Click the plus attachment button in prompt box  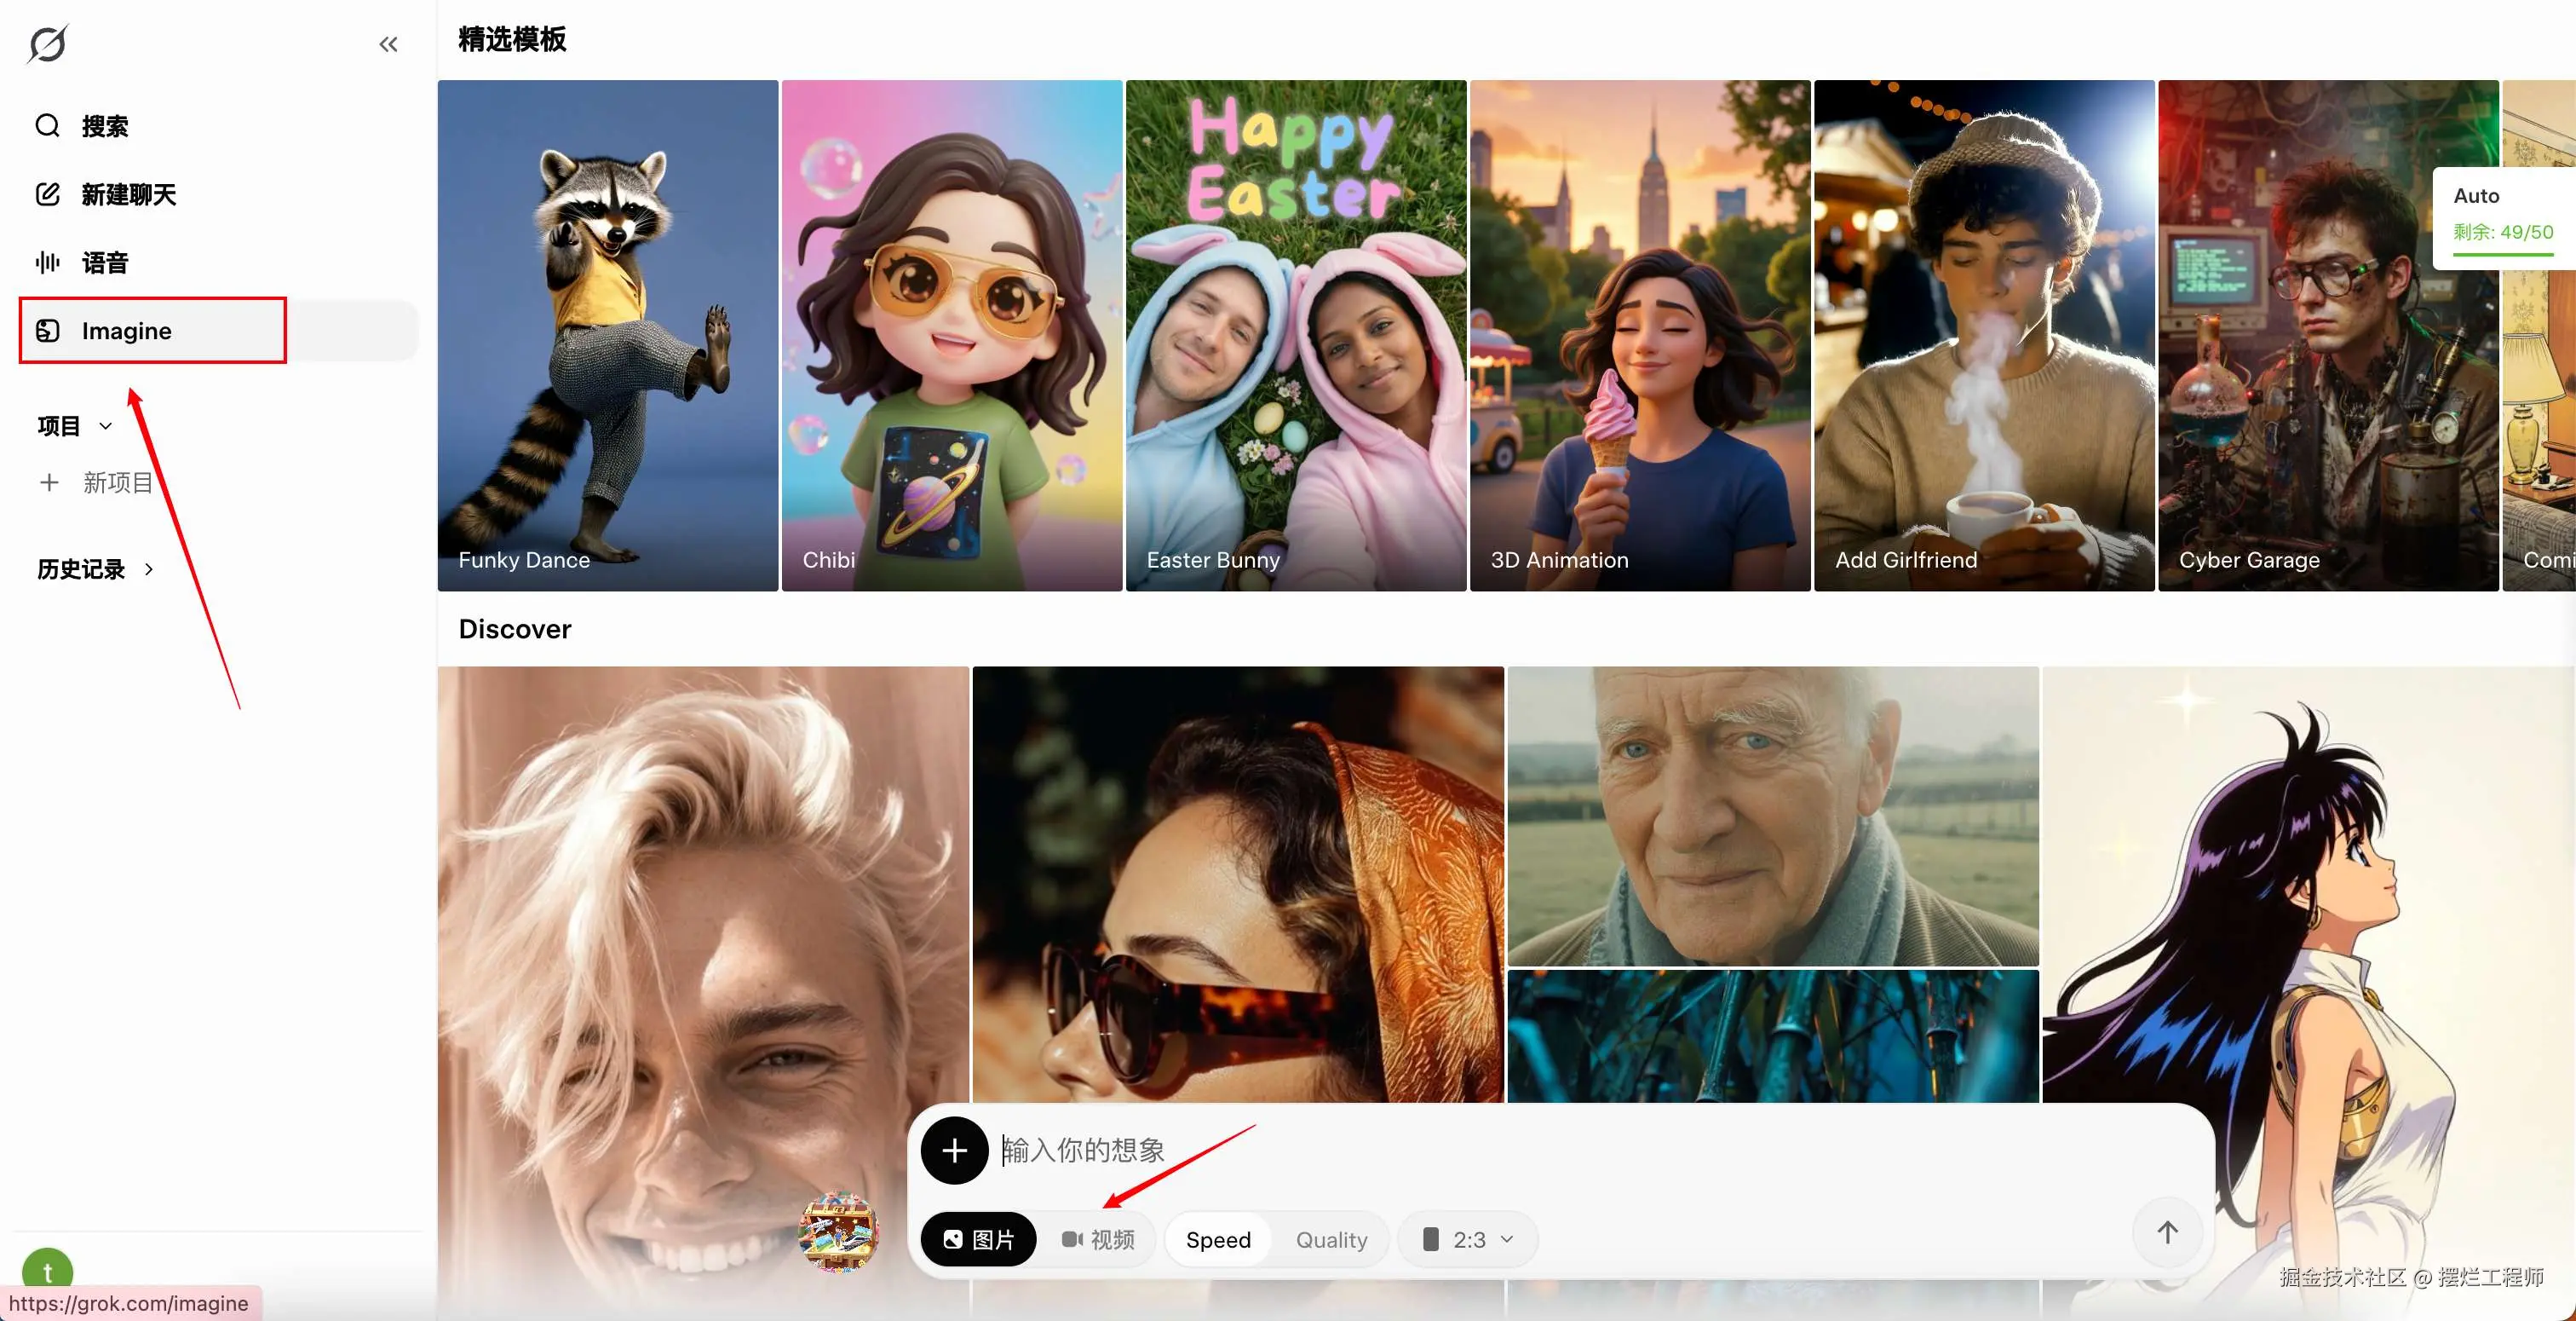click(954, 1150)
